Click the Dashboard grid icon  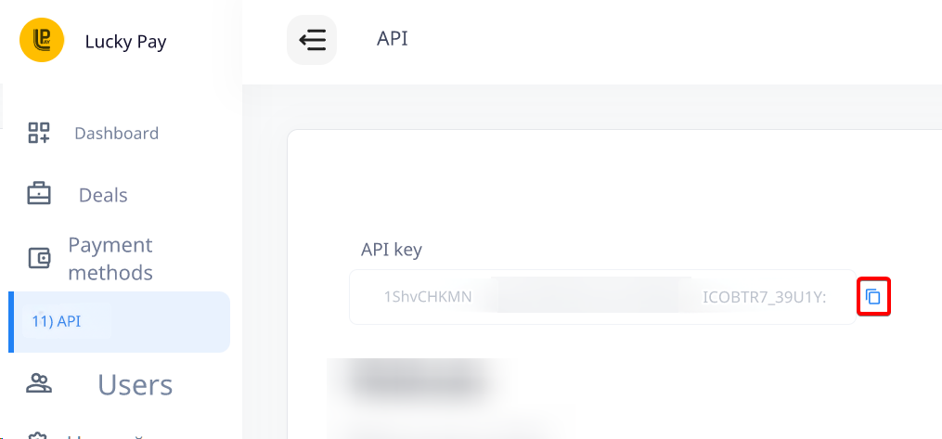39,133
